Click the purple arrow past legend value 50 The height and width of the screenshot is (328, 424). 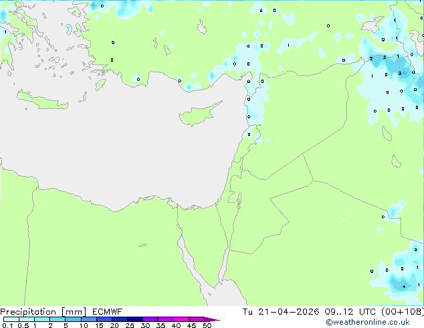click(x=212, y=319)
